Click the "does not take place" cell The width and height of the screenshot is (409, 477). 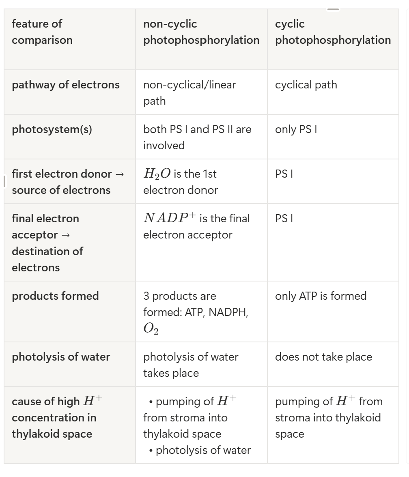333,364
